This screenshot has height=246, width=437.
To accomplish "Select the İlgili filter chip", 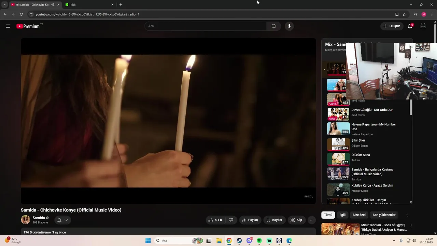I will pos(342,215).
